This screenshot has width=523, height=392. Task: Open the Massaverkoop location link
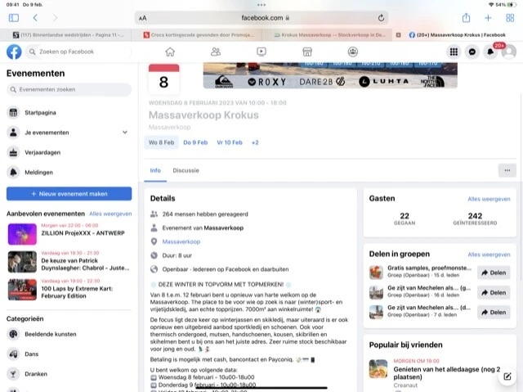tap(181, 241)
